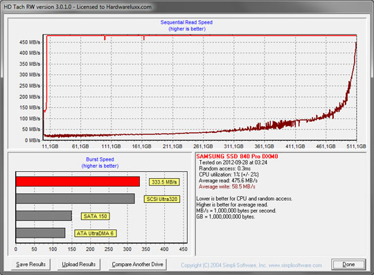Click the SCSI Ultra320 label
The width and height of the screenshot is (374, 275).
point(161,199)
